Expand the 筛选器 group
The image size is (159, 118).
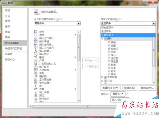(x=109, y=61)
